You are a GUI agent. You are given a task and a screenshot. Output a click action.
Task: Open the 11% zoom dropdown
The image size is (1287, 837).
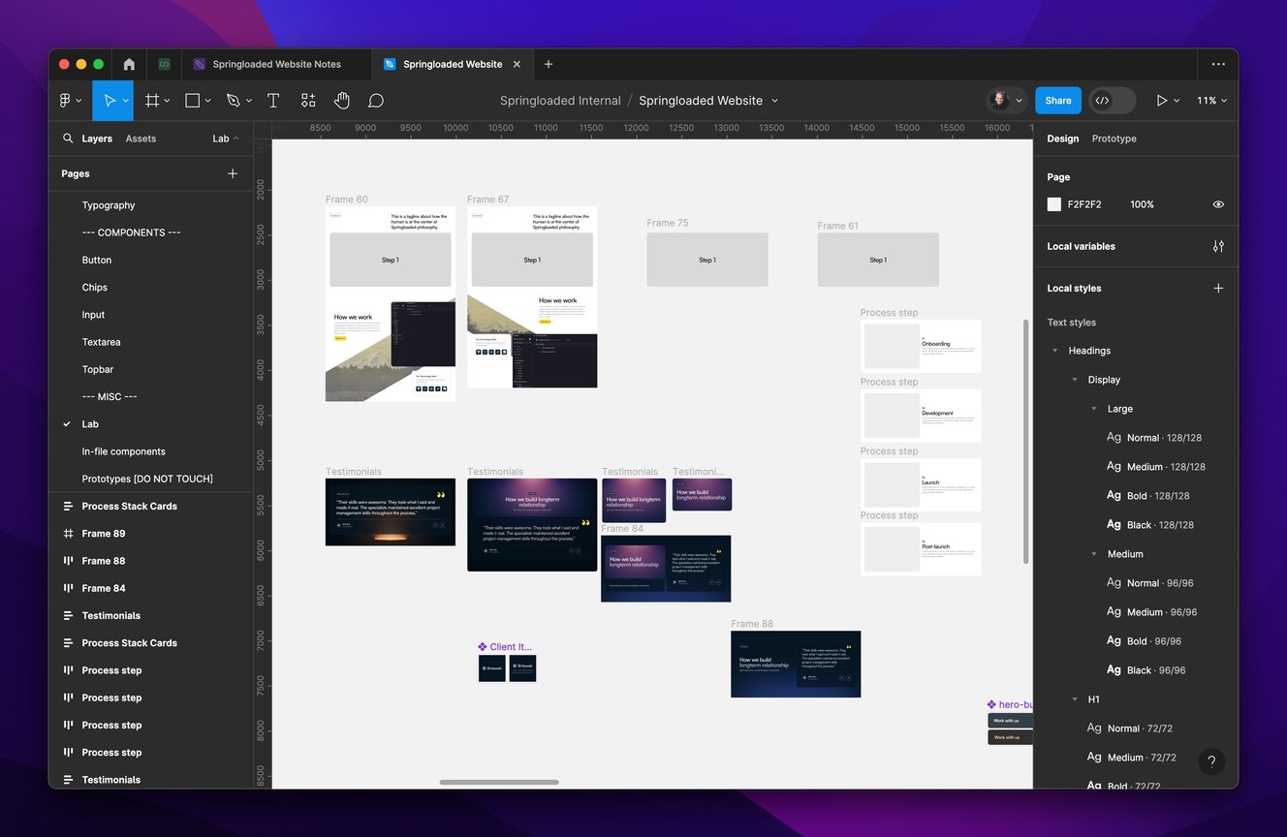[1211, 101]
